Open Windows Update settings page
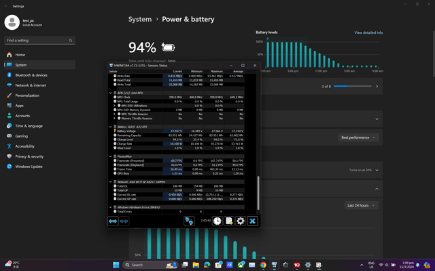The image size is (435, 271). click(x=39, y=167)
